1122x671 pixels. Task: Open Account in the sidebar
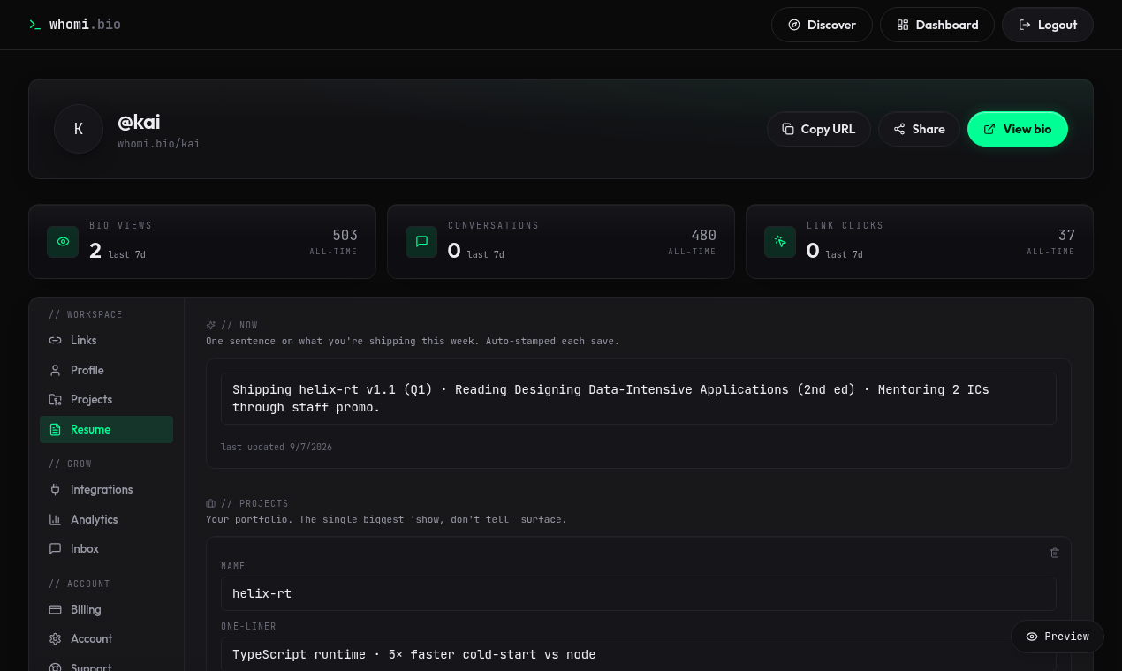pyautogui.click(x=106, y=638)
